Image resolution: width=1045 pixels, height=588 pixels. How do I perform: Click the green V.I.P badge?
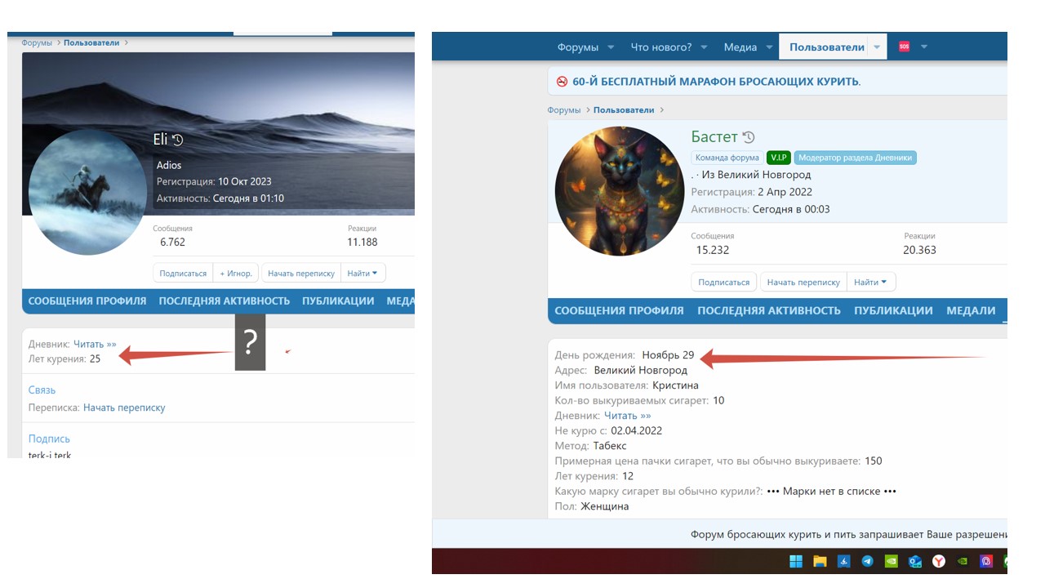tap(779, 158)
